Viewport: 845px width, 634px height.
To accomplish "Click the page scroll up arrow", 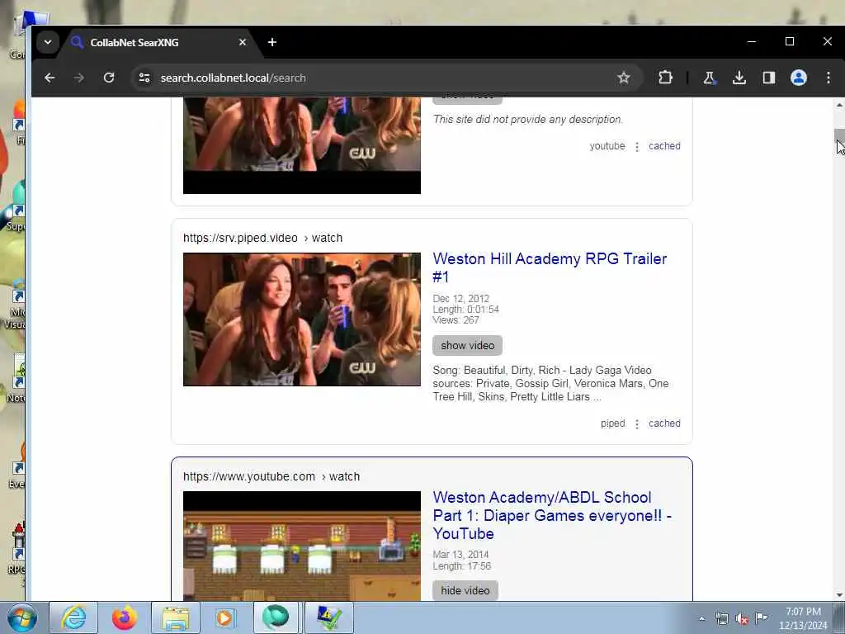I will [839, 106].
